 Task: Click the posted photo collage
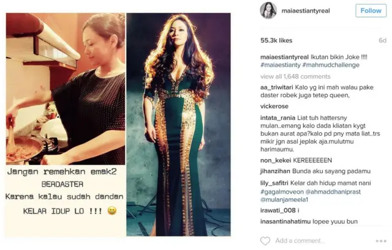(118, 125)
